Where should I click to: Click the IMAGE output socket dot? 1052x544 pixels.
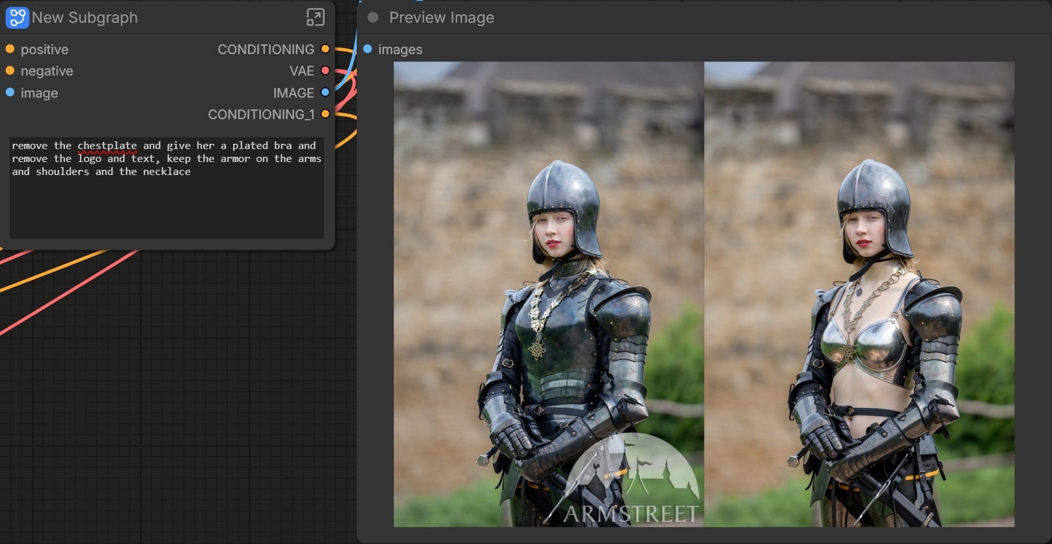(325, 92)
